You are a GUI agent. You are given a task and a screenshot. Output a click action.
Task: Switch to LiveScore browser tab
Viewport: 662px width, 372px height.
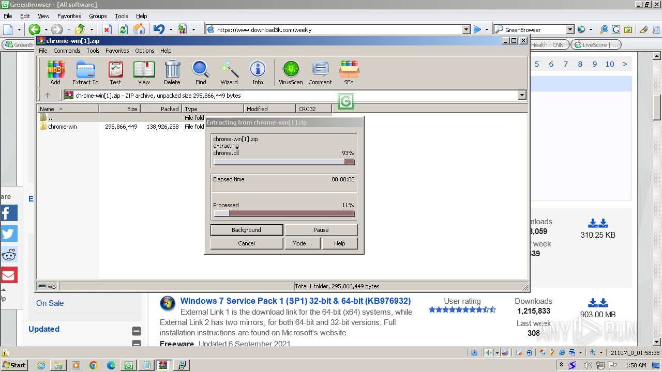(596, 45)
